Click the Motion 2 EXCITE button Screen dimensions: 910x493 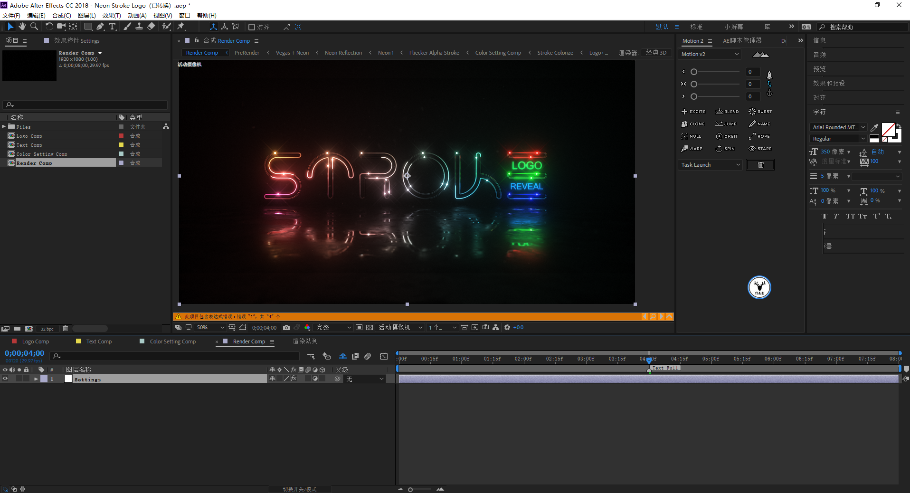693,112
